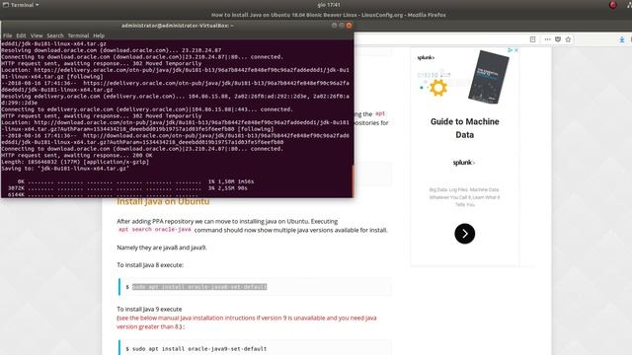The width and height of the screenshot is (632, 355).
Task: Open the File menu in terminal
Action: tap(8, 35)
